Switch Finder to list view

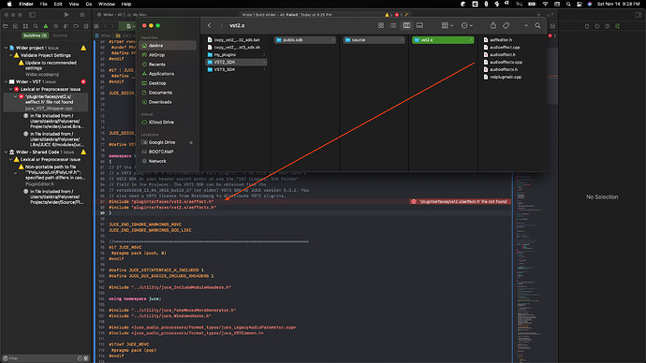(393, 25)
